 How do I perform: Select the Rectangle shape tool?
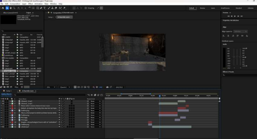point(38,8)
